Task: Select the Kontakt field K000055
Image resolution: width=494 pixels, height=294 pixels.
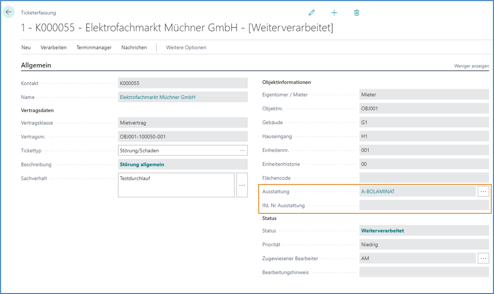Action: pos(183,83)
